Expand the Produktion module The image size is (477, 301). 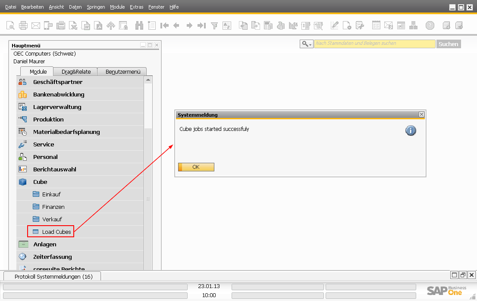[80, 119]
